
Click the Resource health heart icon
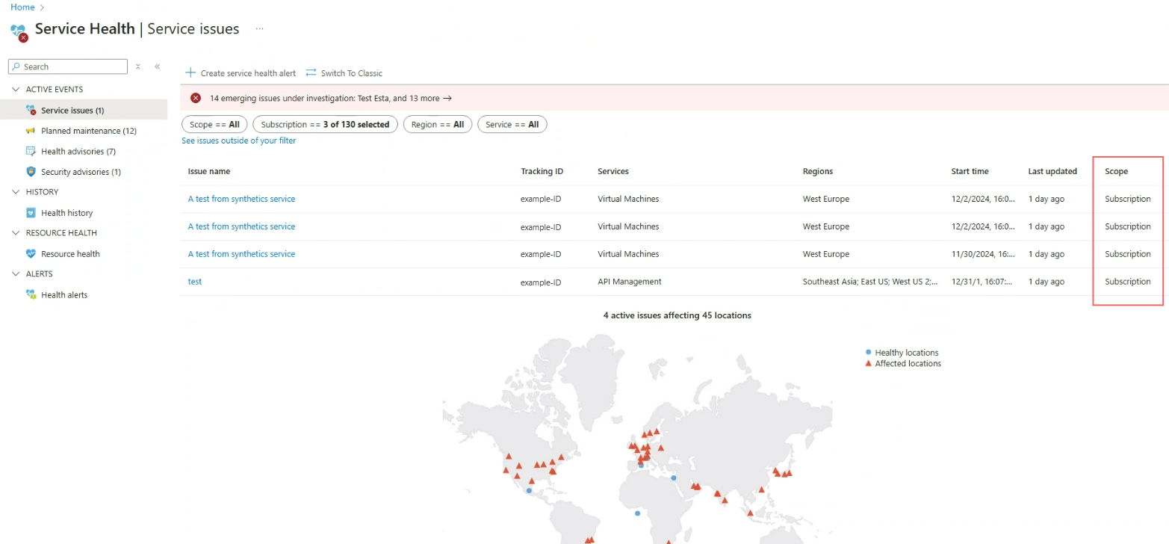click(31, 254)
